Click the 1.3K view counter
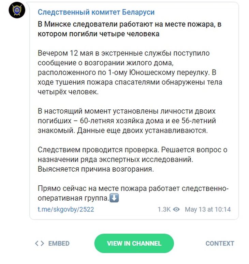Viewport: 249px width, 264px height. (164, 209)
